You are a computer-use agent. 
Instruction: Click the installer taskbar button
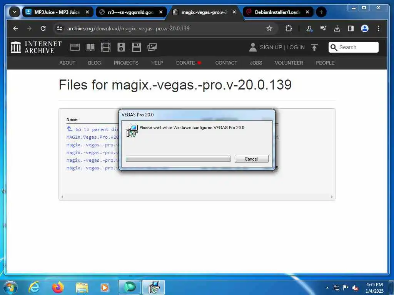154,287
